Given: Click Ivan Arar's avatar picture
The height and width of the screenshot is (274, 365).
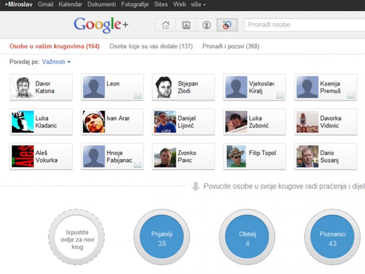Looking at the screenshot, I should (x=94, y=122).
